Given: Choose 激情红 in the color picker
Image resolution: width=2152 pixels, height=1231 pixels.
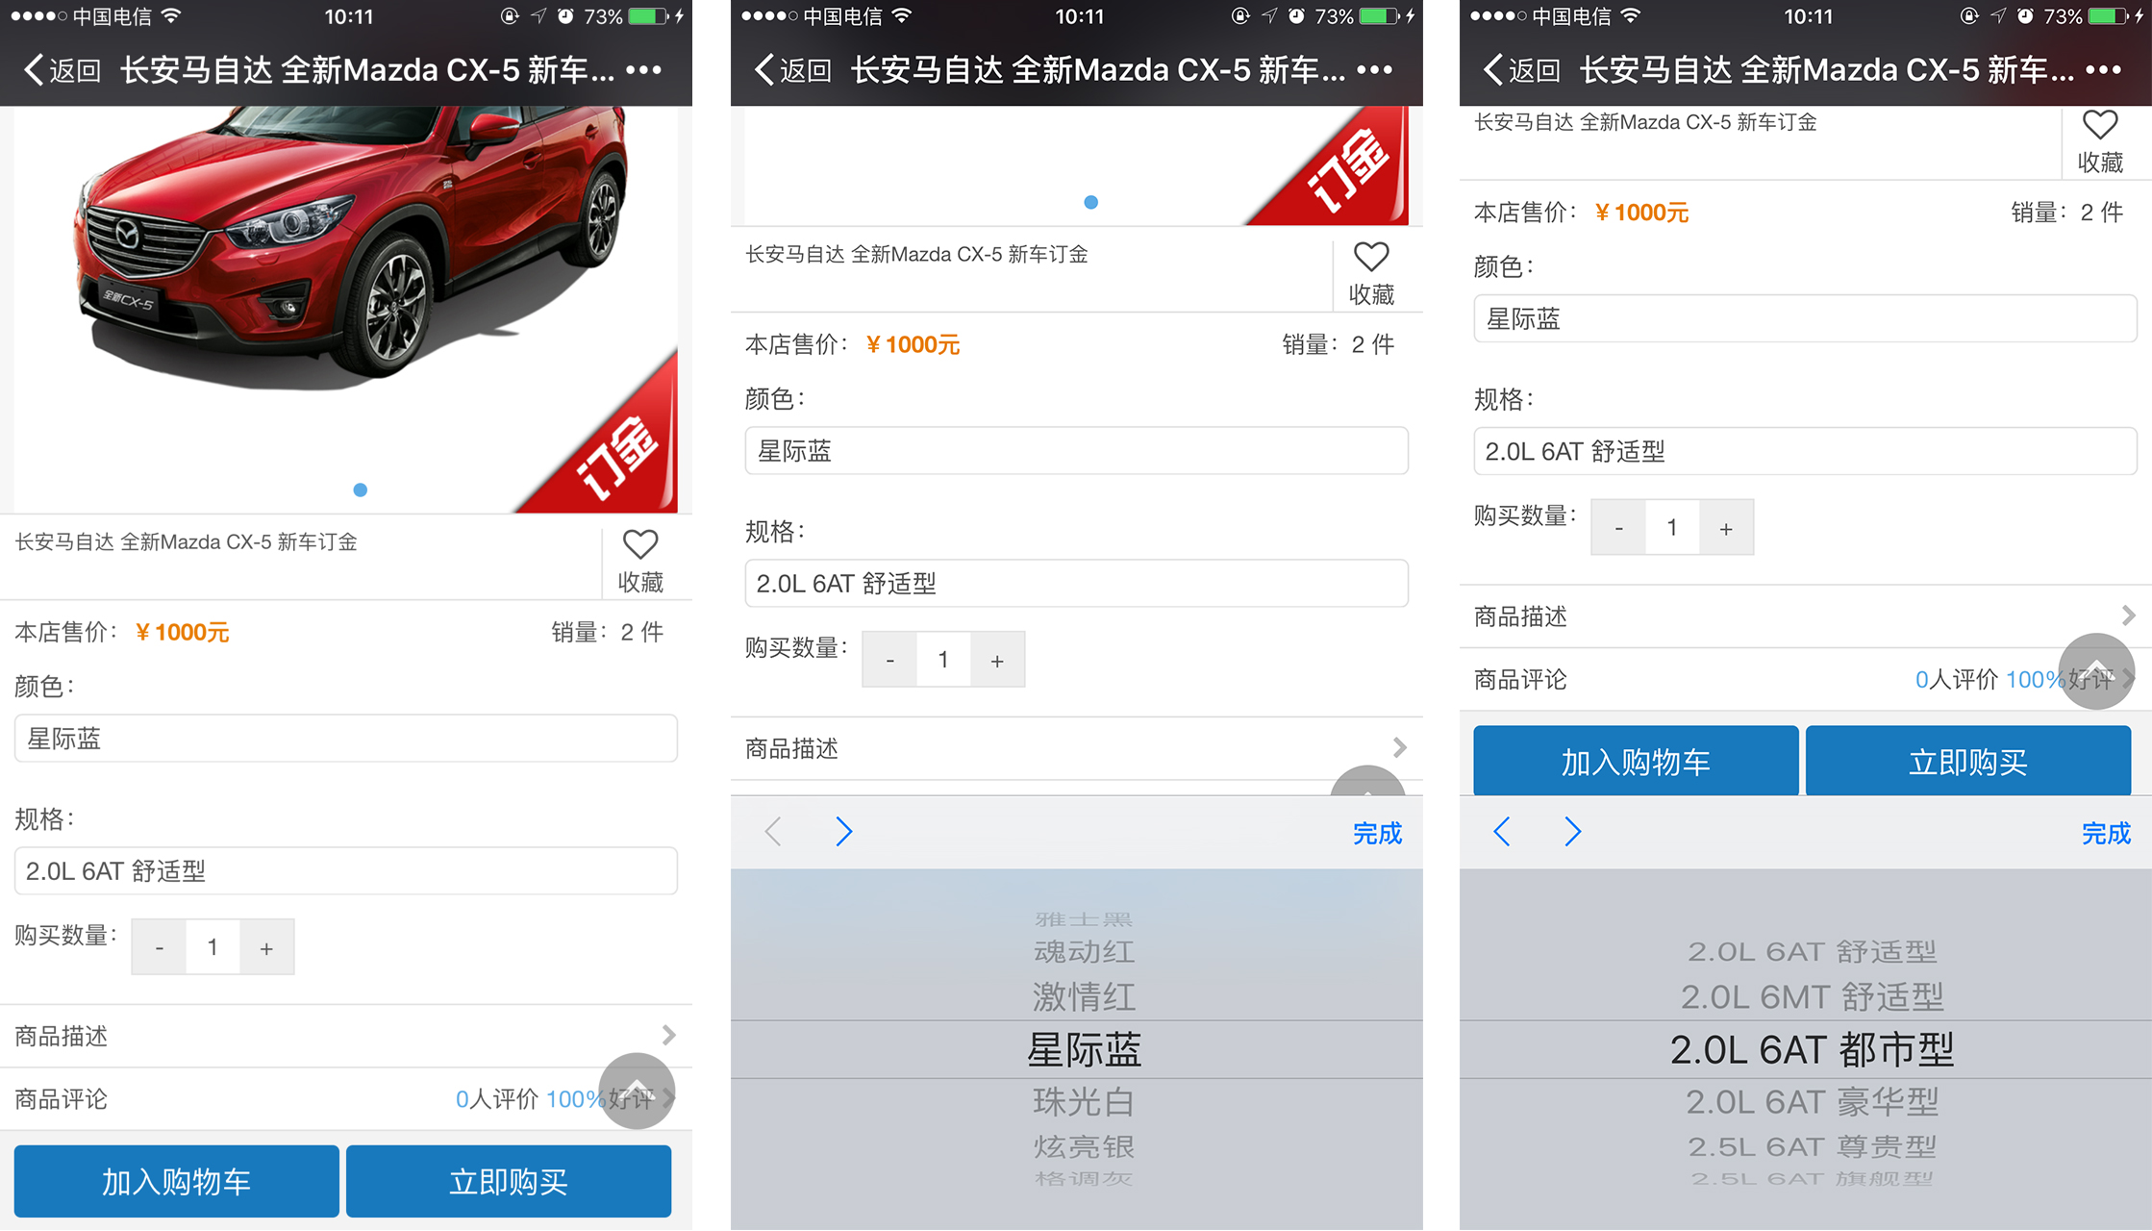Looking at the screenshot, I should click(1085, 997).
